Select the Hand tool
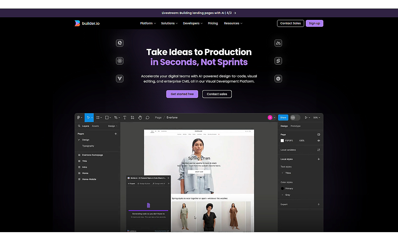 point(140,117)
